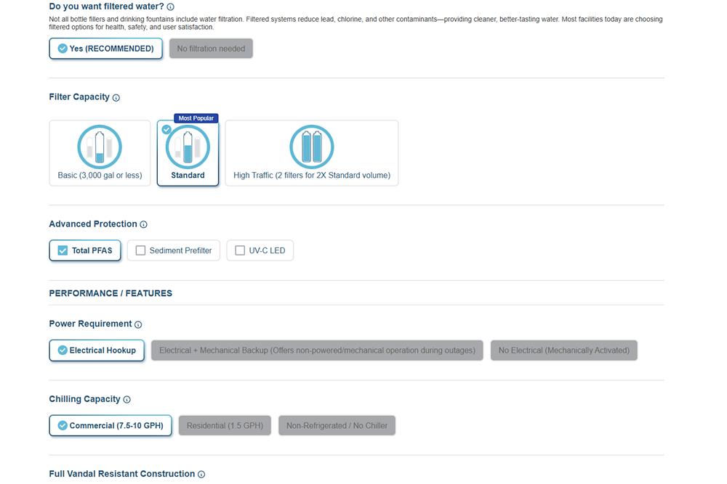
Task: Click the 'Do you want filtered water?' heading
Action: point(106,7)
